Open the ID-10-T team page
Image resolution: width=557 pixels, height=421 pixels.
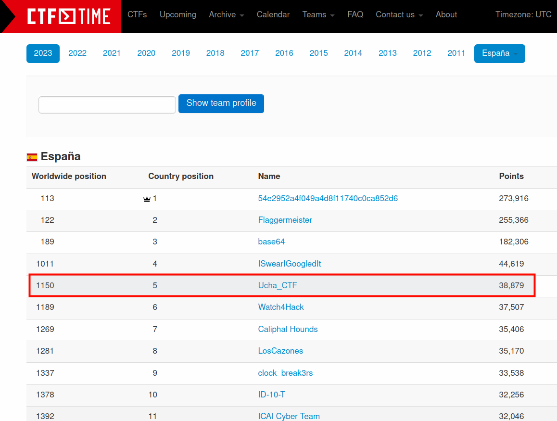(x=271, y=395)
